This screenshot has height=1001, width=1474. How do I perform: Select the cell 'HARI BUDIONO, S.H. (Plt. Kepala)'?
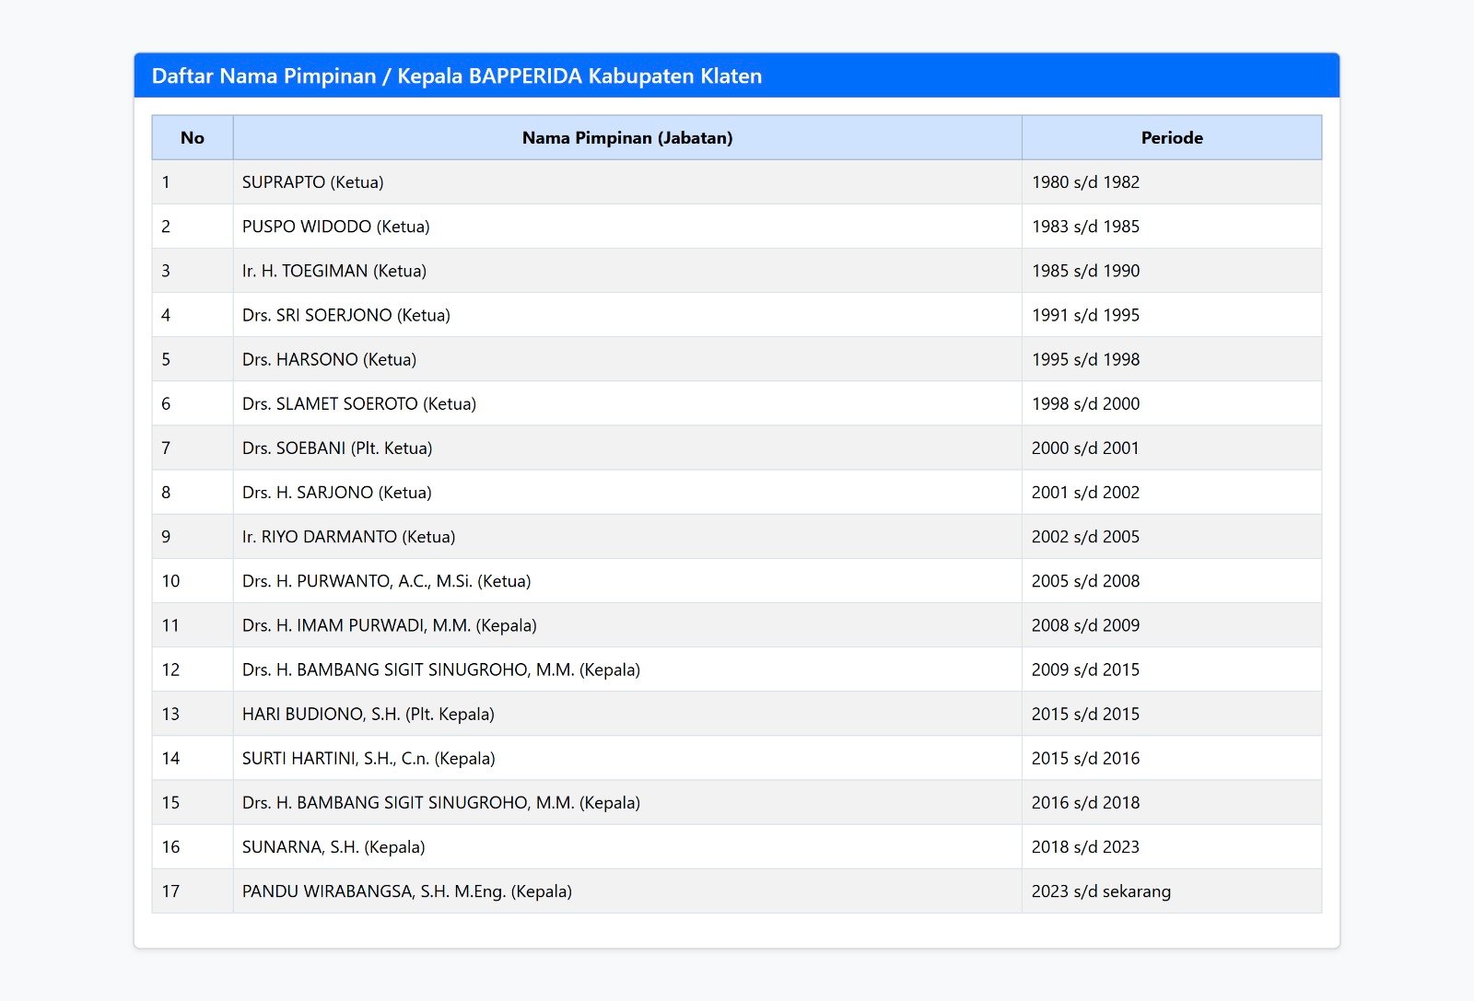tap(627, 714)
